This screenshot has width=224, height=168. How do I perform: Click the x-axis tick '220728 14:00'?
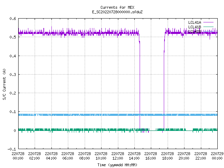[x=134, y=156]
